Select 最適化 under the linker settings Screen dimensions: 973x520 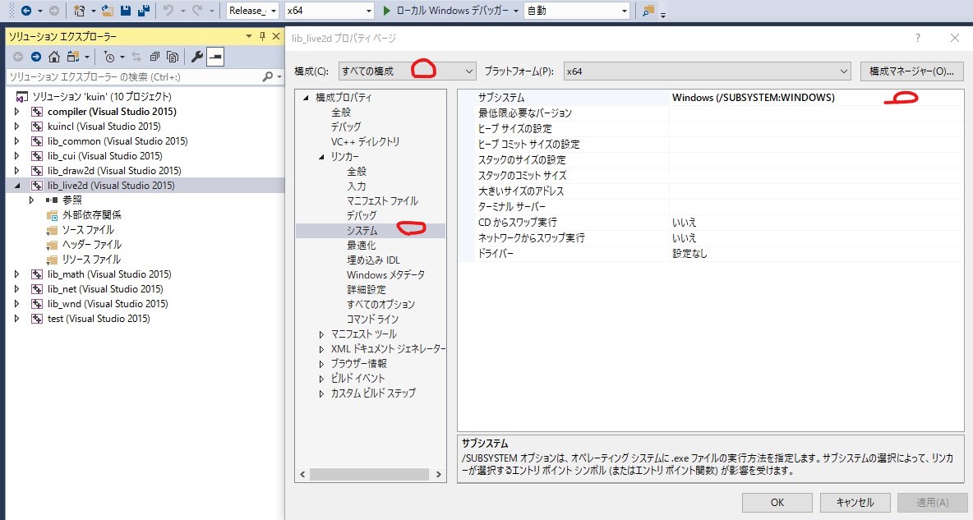pos(362,246)
